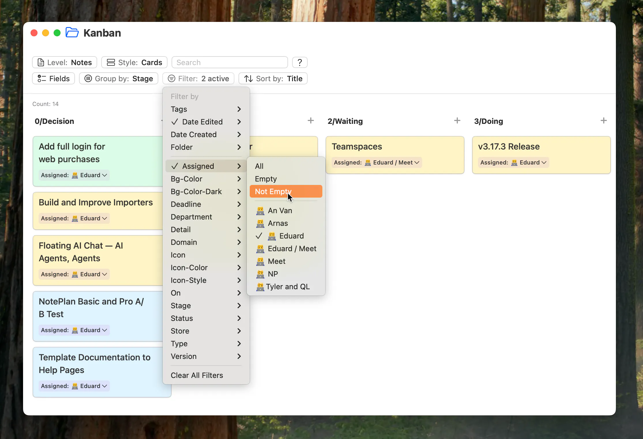Open the question mark help button
The image size is (643, 439).
300,63
